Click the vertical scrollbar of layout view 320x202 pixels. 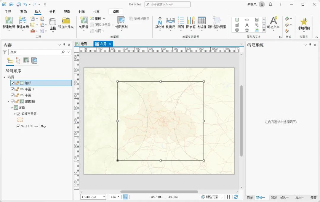(x=241, y=121)
